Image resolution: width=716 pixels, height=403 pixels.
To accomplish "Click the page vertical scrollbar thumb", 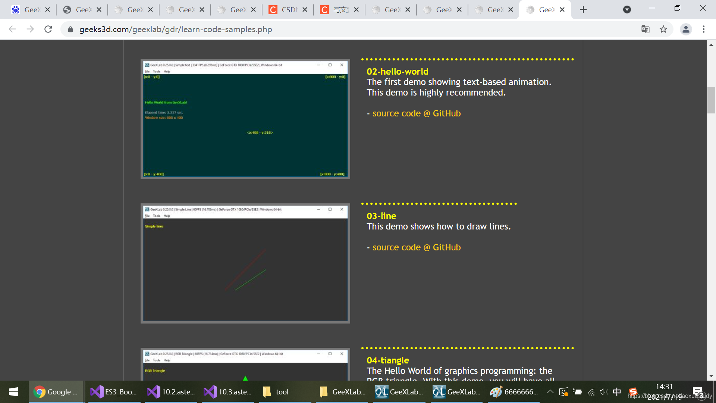I will (711, 100).
